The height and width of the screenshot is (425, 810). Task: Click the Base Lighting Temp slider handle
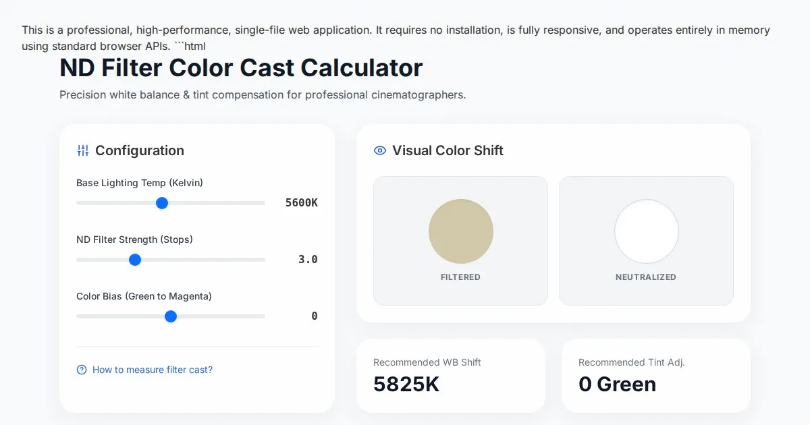(162, 203)
